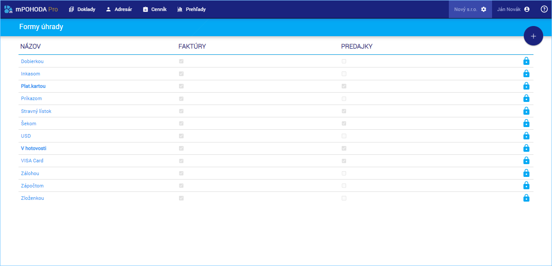552x266 pixels.
Task: Click the Formy úhrady page title
Action: point(41,27)
